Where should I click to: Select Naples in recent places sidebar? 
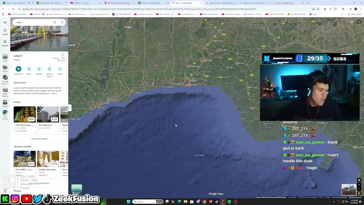pyautogui.click(x=5, y=103)
